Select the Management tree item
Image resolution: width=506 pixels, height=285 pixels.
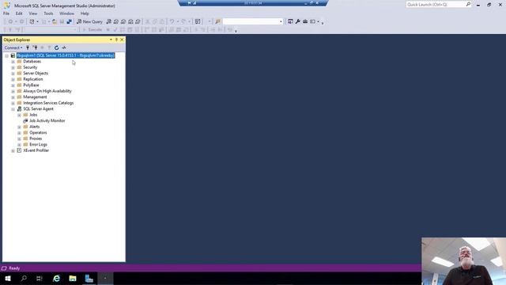(35, 97)
